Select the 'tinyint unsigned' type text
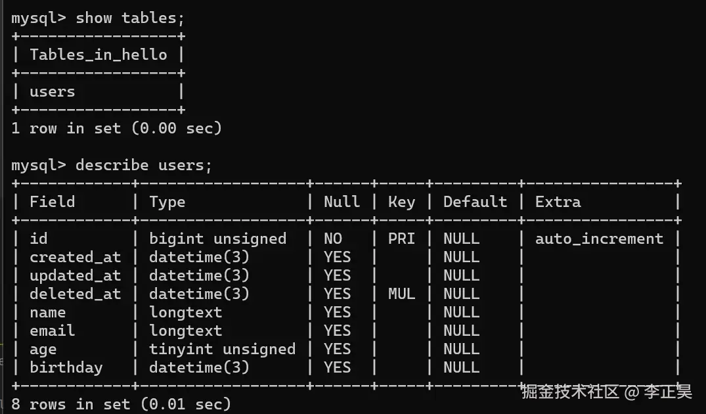706x414 pixels. [222, 349]
